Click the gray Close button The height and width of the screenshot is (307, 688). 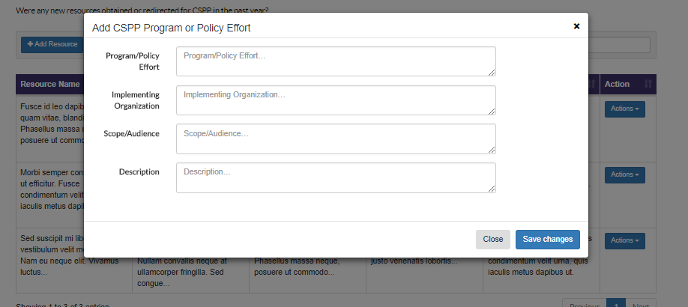coord(492,240)
